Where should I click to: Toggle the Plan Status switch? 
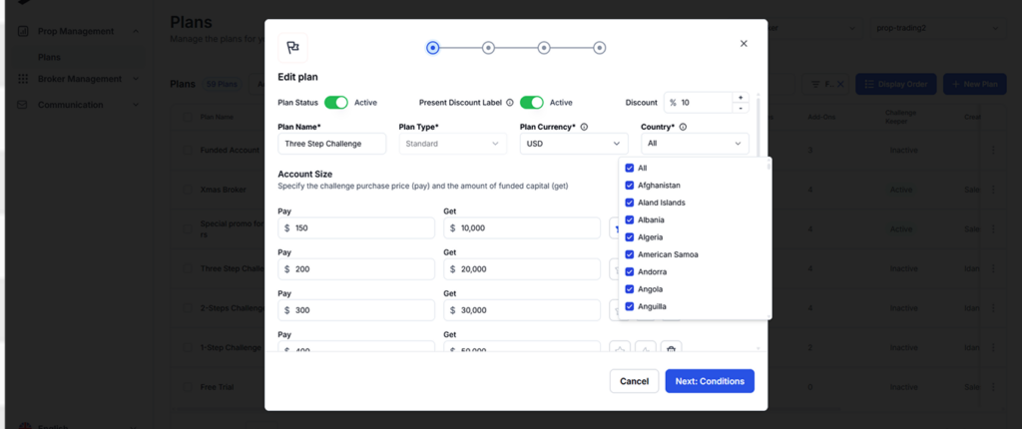point(335,102)
